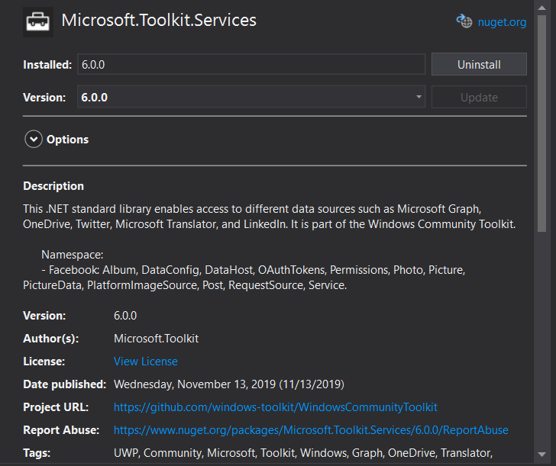Open the Report Abuse nuget.org link
Image resolution: width=556 pixels, height=466 pixels.
311,430
